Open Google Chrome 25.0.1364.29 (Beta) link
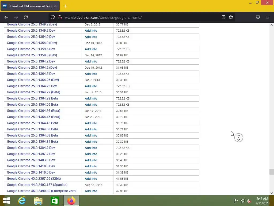Viewport: 274px width, 206px height. tap(33, 92)
